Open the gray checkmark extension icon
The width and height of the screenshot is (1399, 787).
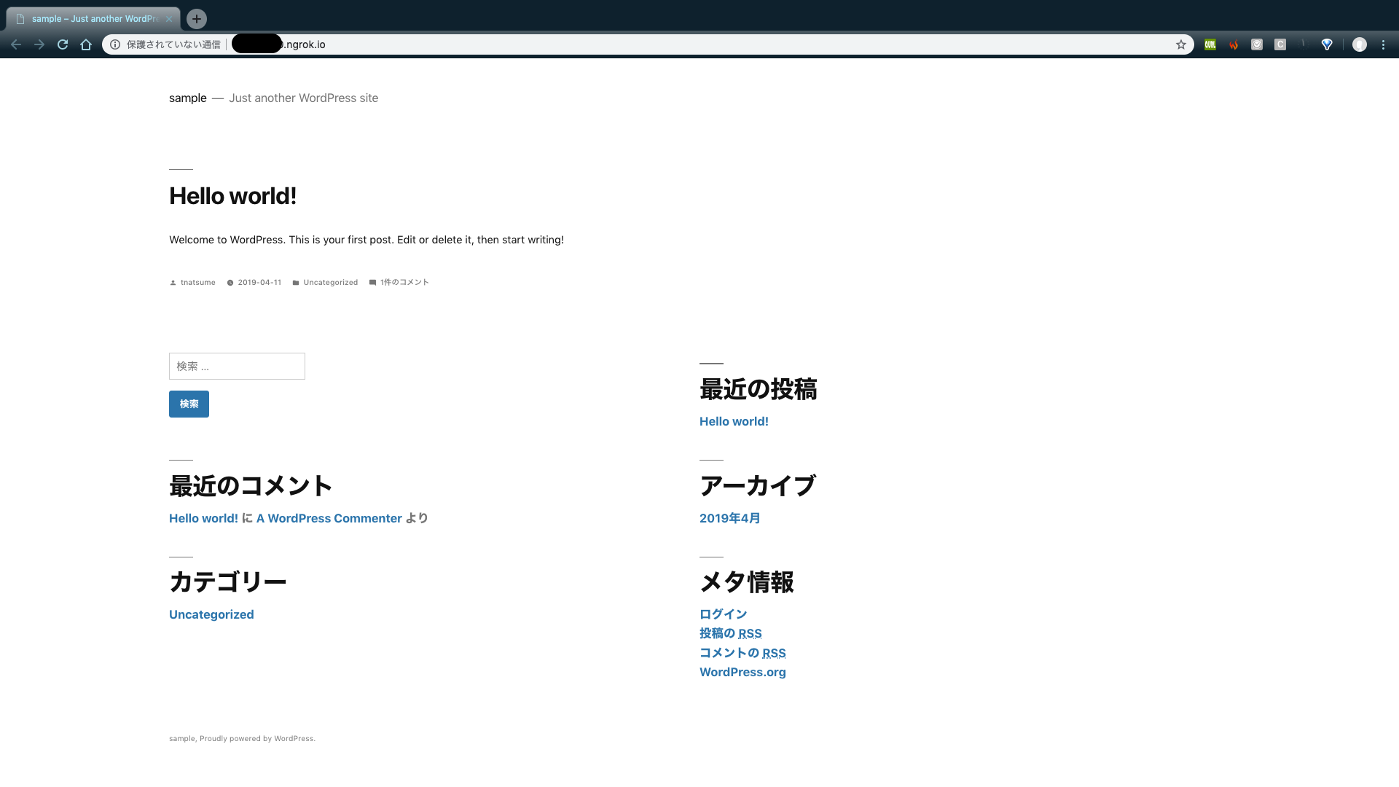(1257, 44)
